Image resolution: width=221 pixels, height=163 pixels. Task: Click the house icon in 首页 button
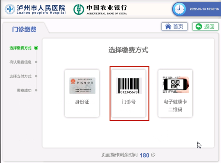(168, 26)
